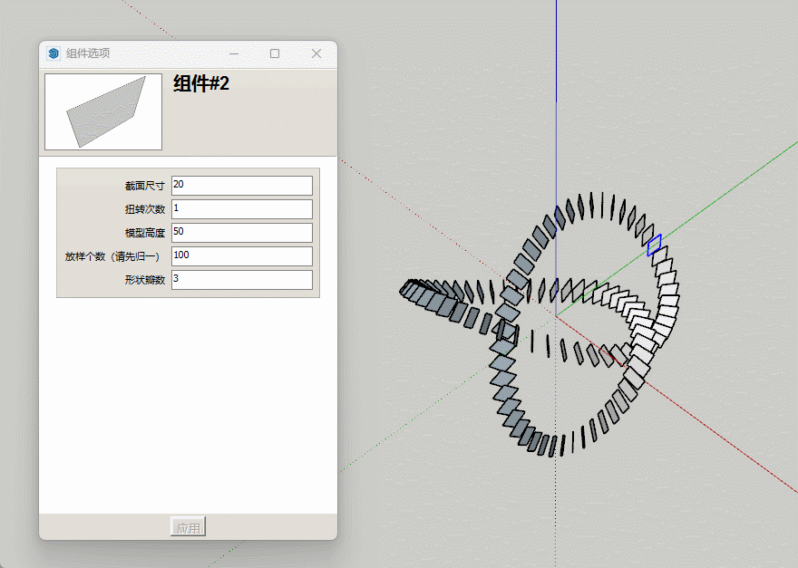
Task: Click the 模型高度 input field
Action: [242, 233]
